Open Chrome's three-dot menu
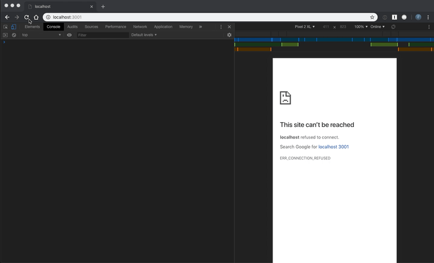Image resolution: width=434 pixels, height=263 pixels. point(428,17)
